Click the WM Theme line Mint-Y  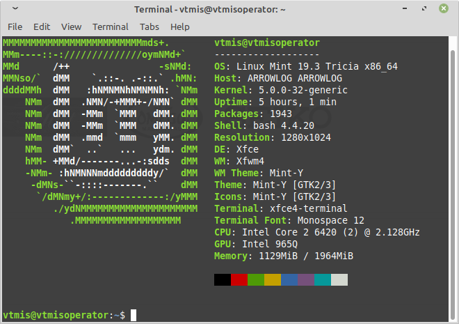pos(259,173)
